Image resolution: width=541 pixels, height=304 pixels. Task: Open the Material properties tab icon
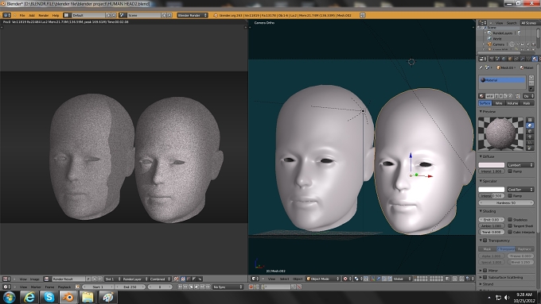(535, 59)
